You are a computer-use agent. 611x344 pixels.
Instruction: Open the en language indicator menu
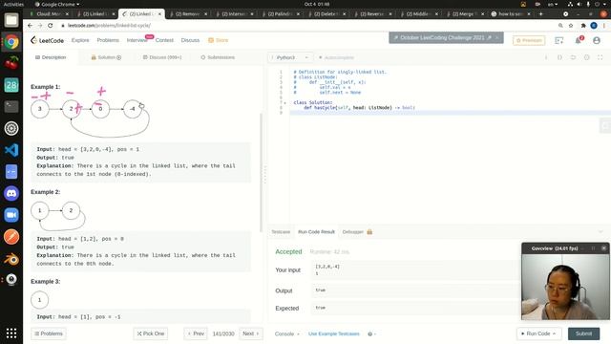[x=553, y=4]
